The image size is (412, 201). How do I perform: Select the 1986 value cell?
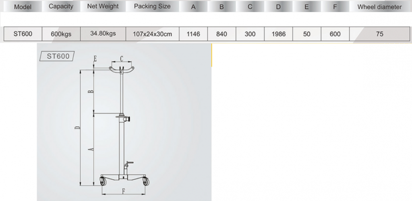click(279, 34)
